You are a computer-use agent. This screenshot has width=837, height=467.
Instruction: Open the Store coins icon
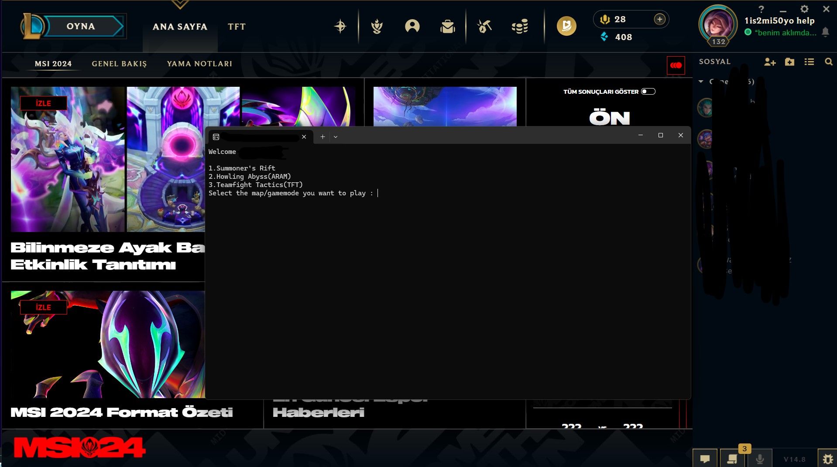[520, 27]
